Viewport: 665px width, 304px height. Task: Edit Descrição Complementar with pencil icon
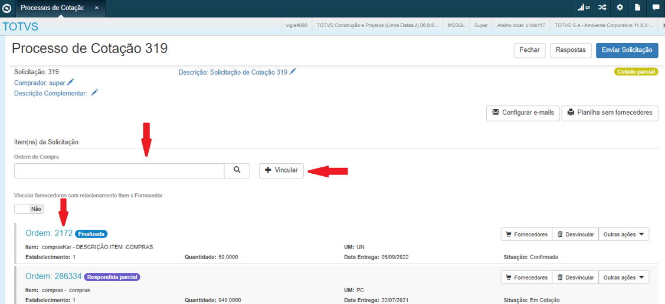94,92
